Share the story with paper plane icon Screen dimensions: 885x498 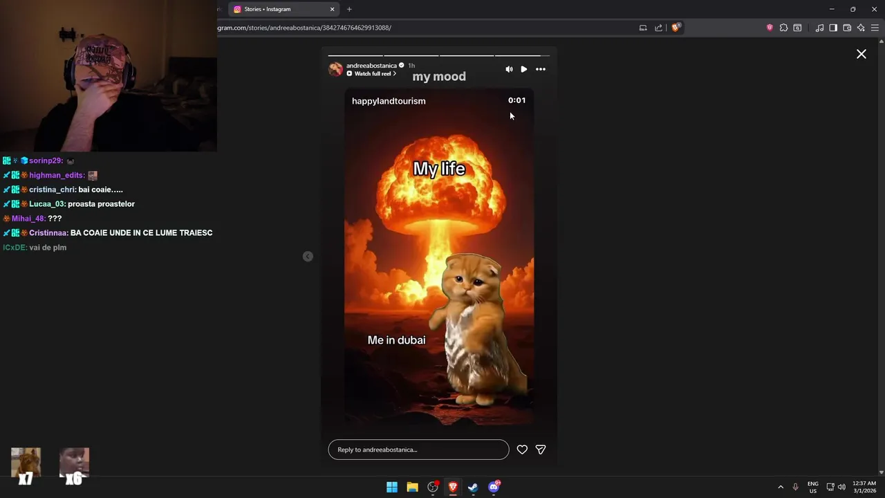[x=541, y=450]
